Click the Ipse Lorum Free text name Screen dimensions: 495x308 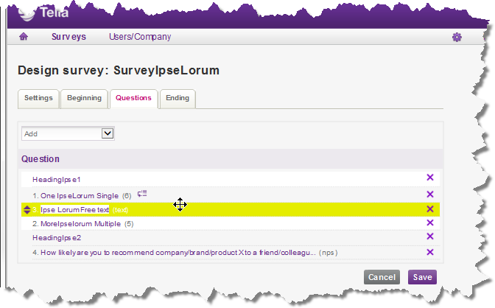(x=74, y=209)
